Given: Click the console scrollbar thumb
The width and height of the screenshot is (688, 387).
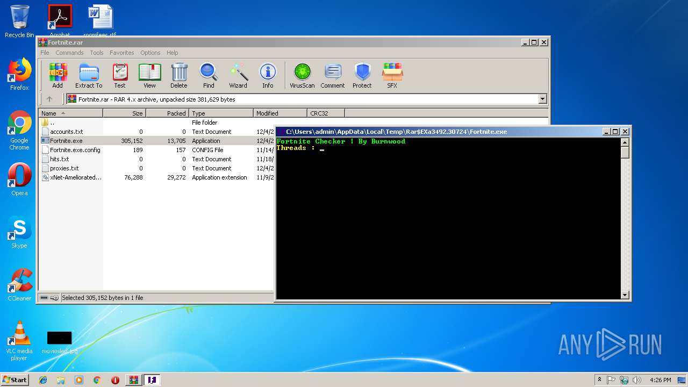Looking at the screenshot, I should pyautogui.click(x=625, y=153).
